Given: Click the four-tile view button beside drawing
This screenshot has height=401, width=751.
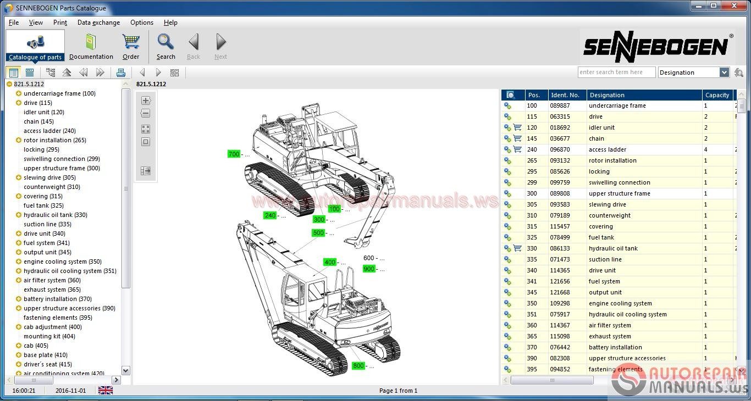Looking at the screenshot, I should coord(146,129).
